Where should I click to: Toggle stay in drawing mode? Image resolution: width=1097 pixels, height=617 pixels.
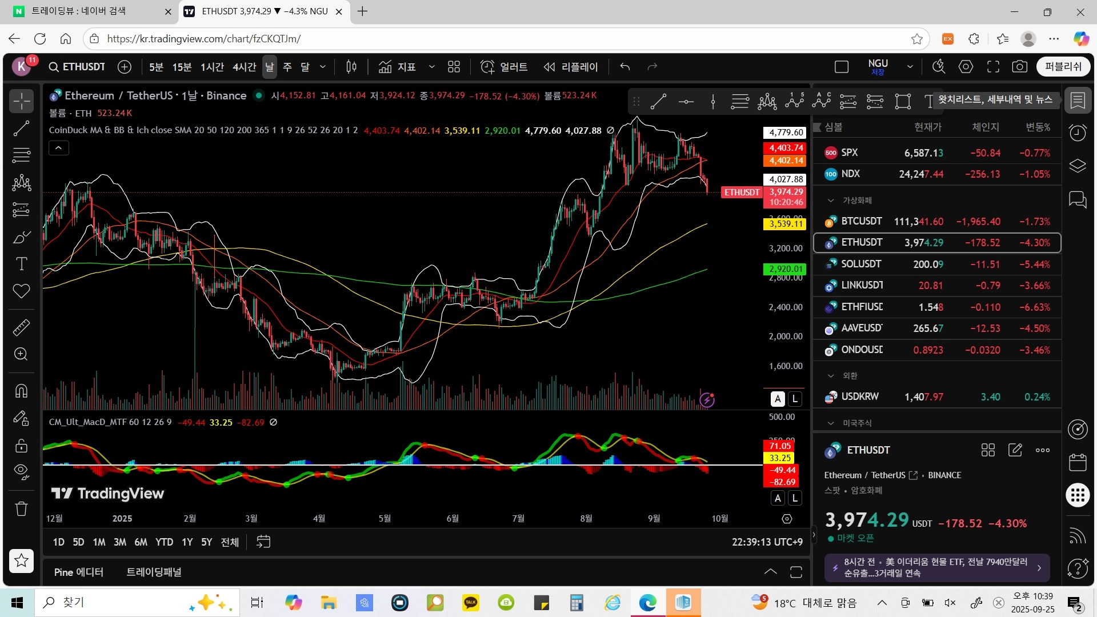click(x=22, y=419)
